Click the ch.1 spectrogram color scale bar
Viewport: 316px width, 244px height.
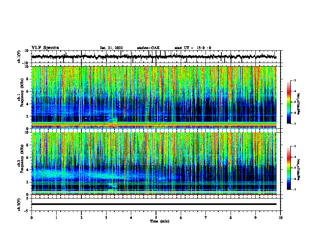tap(289, 102)
